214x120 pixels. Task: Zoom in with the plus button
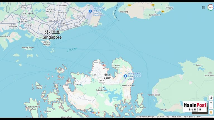[211, 103]
